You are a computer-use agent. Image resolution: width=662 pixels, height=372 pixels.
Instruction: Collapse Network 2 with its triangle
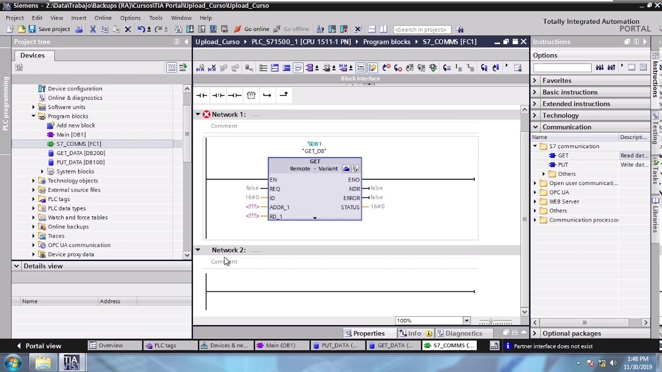[198, 250]
